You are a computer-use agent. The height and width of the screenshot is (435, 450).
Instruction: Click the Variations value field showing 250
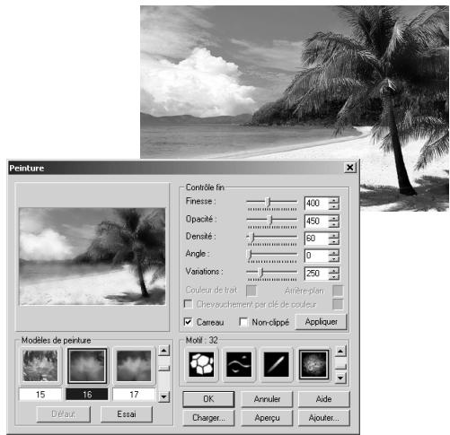(x=316, y=274)
